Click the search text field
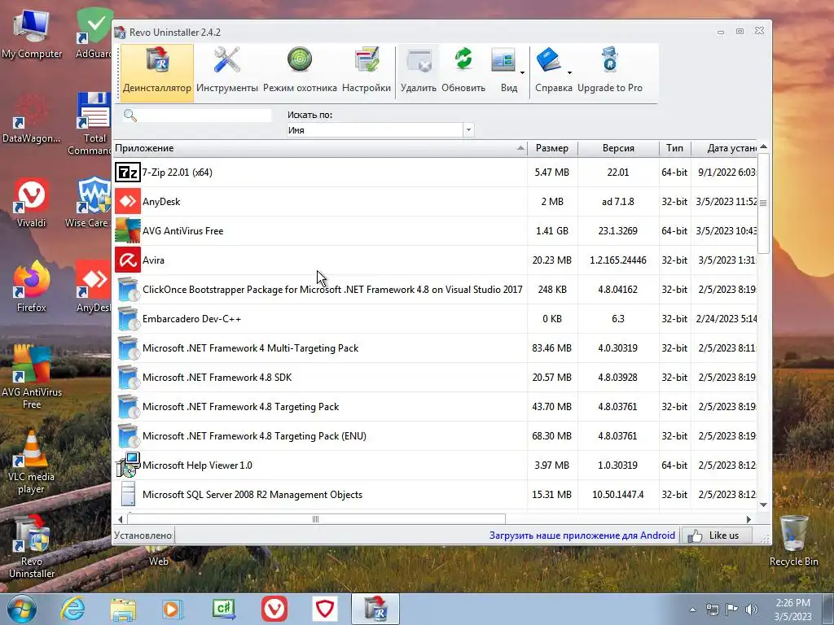The height and width of the screenshot is (625, 834). (204, 116)
